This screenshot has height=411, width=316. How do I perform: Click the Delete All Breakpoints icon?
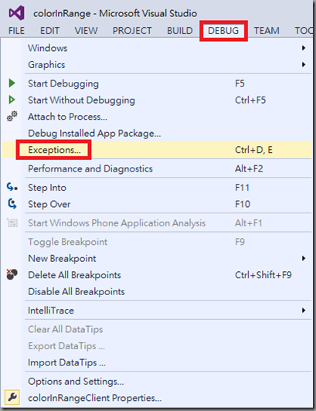(12, 274)
